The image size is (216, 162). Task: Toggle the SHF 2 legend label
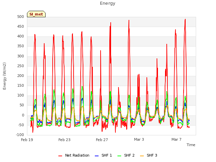[129, 155]
